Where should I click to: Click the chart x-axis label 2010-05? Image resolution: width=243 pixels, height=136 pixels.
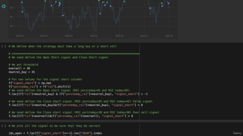(x=69, y=36)
